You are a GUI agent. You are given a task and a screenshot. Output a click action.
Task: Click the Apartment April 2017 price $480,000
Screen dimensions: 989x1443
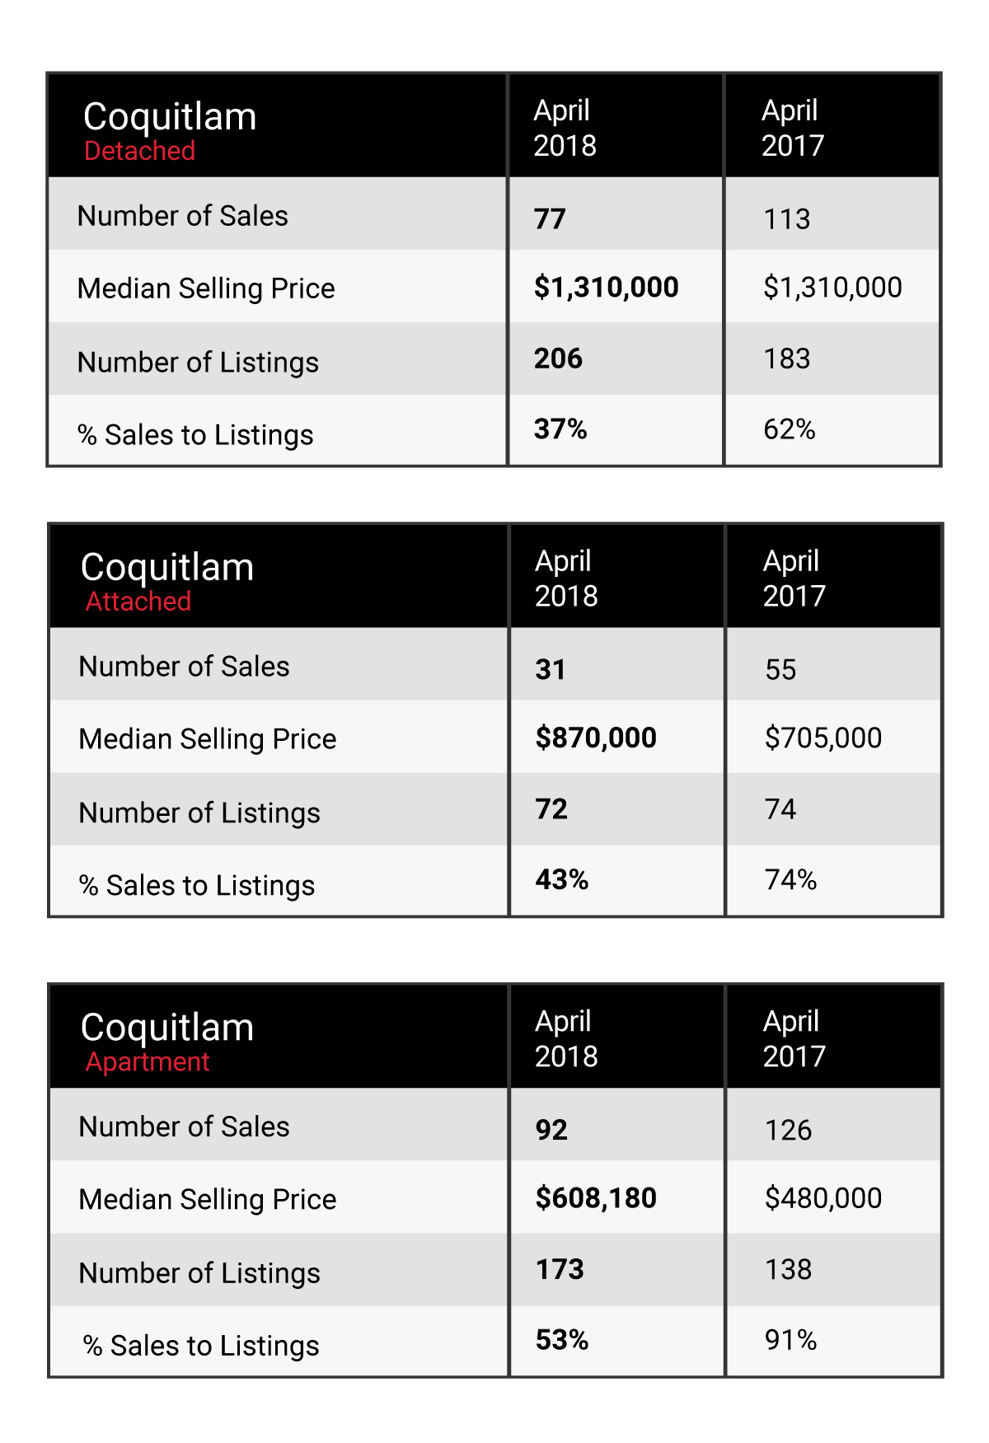[823, 1197]
